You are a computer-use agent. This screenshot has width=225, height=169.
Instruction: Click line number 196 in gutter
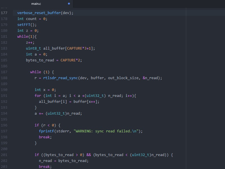pyautogui.click(x=4, y=125)
